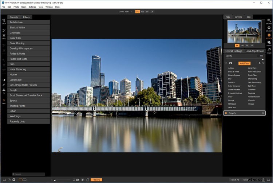
Task: Set top zoom to Fit
Action: 137,12
